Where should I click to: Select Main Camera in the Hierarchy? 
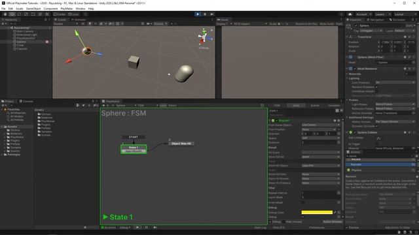coord(25,31)
